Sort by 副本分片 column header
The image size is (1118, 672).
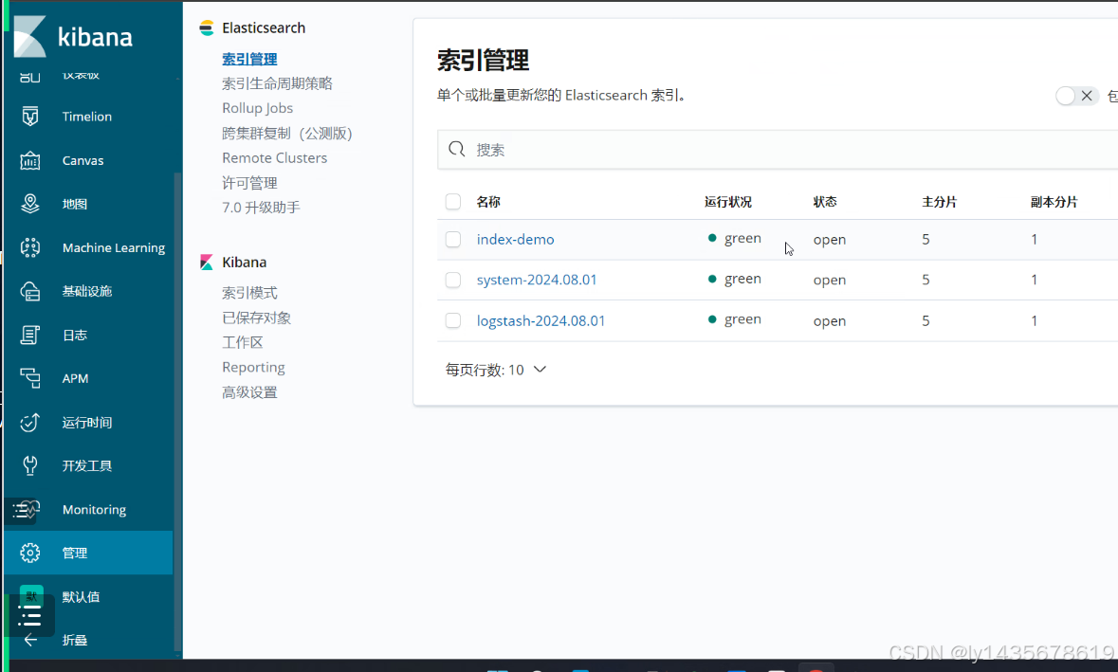pyautogui.click(x=1054, y=202)
